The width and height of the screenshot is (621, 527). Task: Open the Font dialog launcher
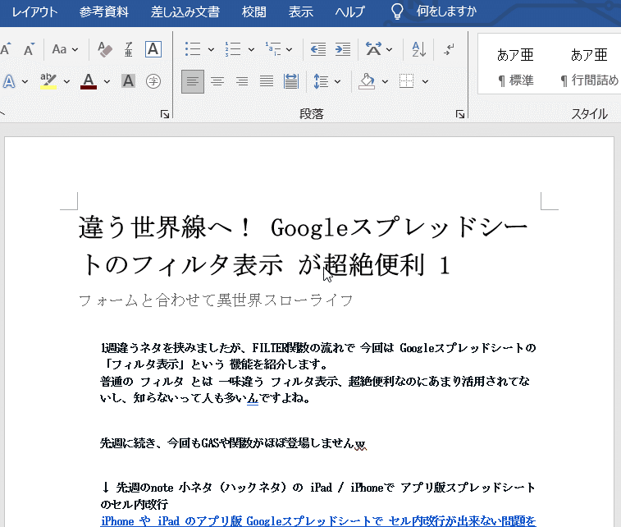(165, 115)
